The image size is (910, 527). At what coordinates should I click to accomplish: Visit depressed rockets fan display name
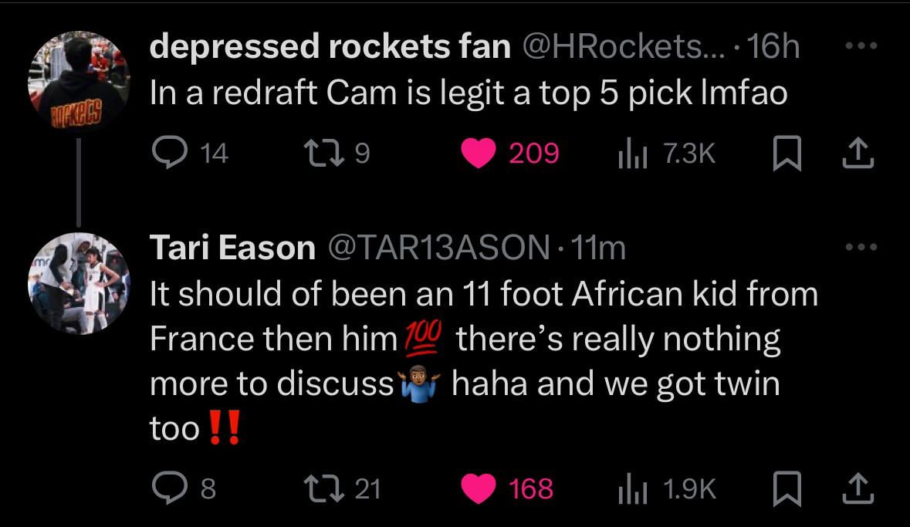coord(330,48)
